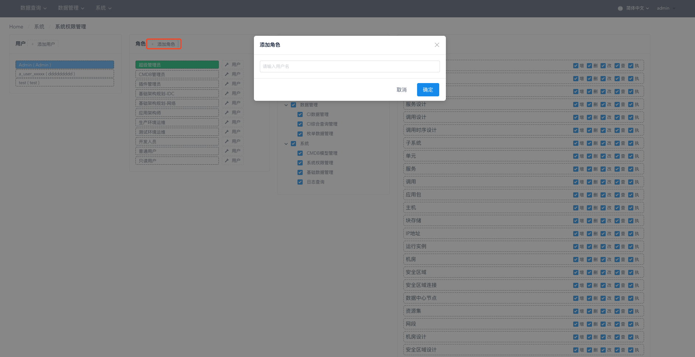Select the CMDB管理员 role
Image resolution: width=695 pixels, height=357 pixels.
[177, 74]
